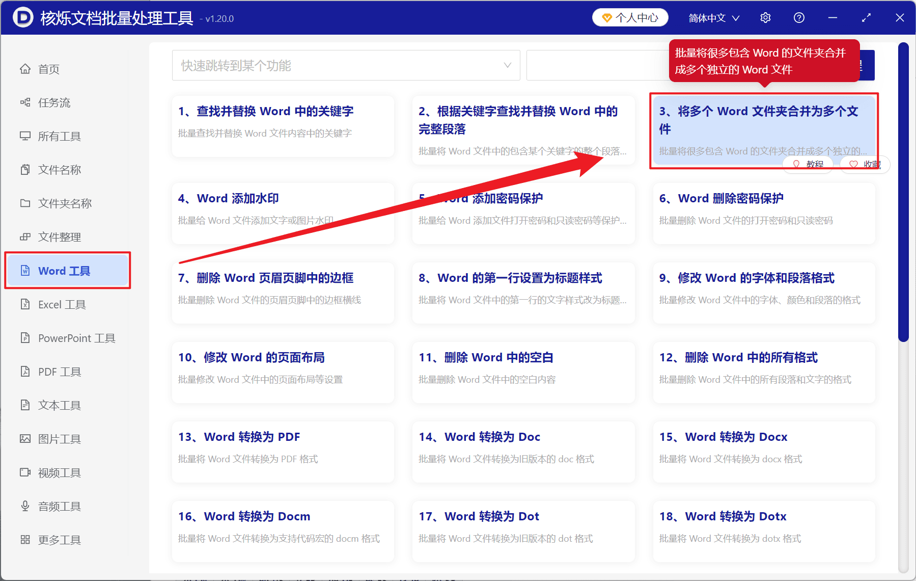This screenshot has height=581, width=916.
Task: Click the 所有工具 tools icon
Action: click(x=25, y=136)
